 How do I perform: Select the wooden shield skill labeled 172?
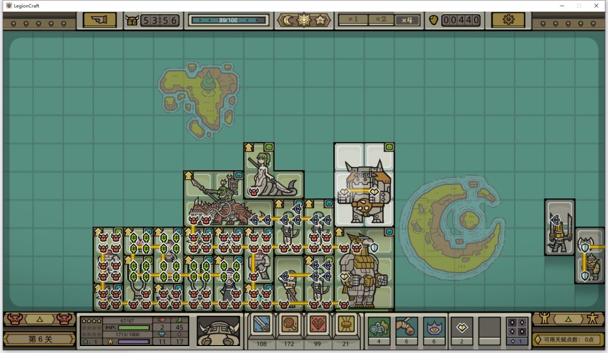pos(289,324)
